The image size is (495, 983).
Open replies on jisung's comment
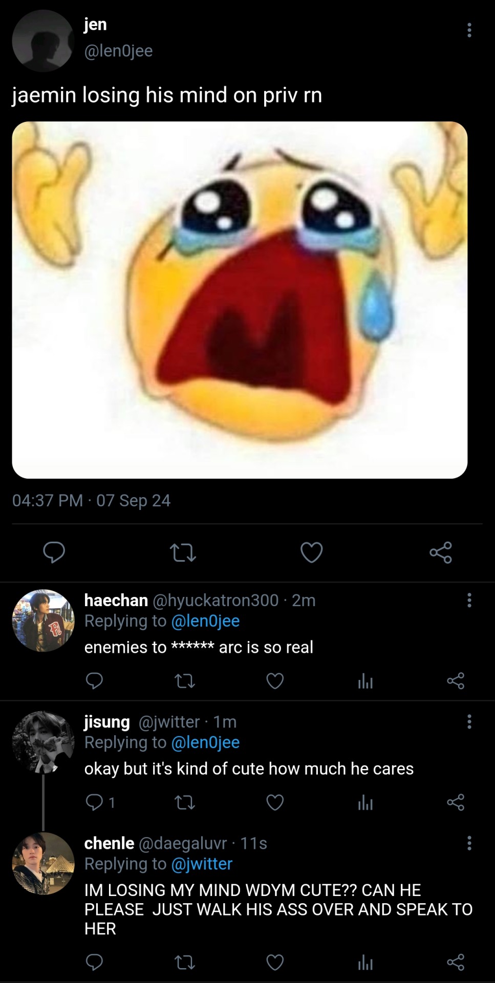95,802
